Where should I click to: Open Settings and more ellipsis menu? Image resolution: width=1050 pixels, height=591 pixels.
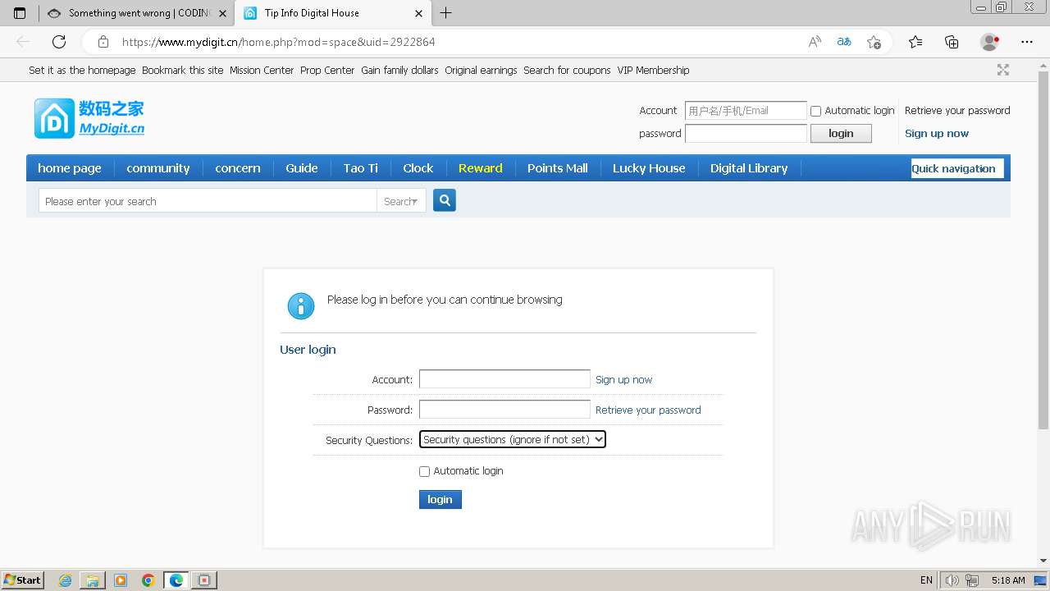tap(1027, 42)
